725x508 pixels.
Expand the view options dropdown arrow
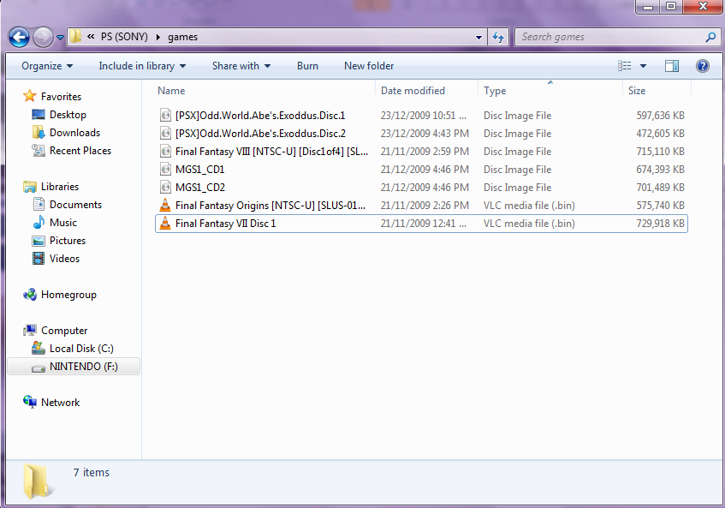tap(644, 66)
